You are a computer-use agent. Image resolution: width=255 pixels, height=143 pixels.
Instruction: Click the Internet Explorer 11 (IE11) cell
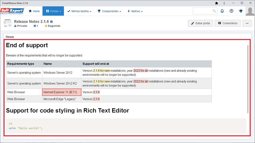pyautogui.click(x=62, y=92)
